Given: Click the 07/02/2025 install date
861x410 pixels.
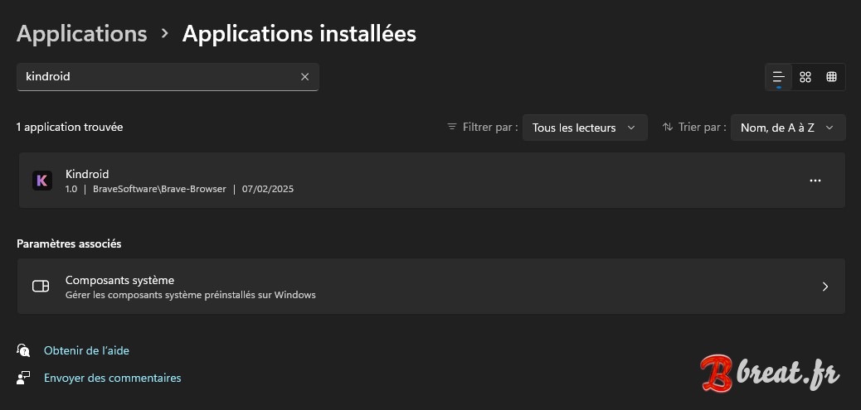Looking at the screenshot, I should [x=267, y=189].
